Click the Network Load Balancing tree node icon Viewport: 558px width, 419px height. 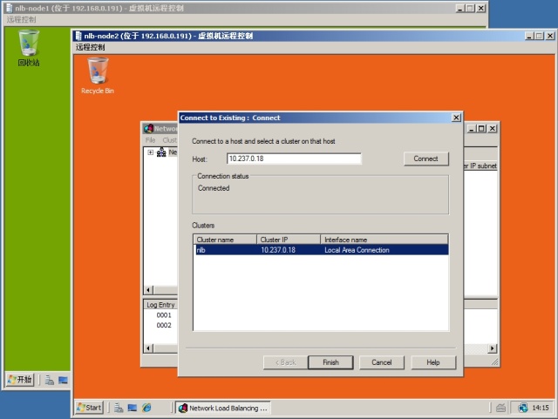[x=161, y=152]
